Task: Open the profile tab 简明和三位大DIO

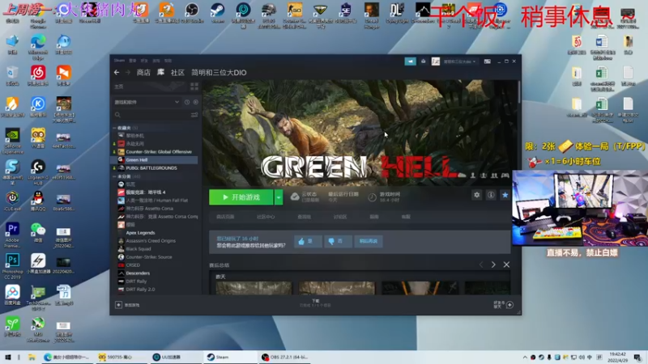Action: tap(219, 73)
